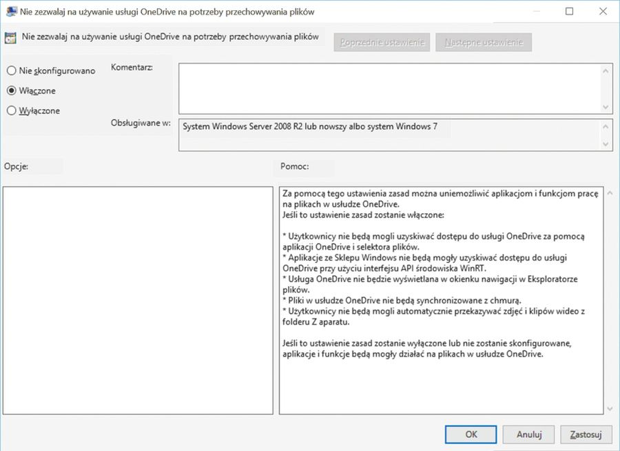This screenshot has width=620, height=451.
Task: Confirm with the OK button
Action: coord(471,434)
